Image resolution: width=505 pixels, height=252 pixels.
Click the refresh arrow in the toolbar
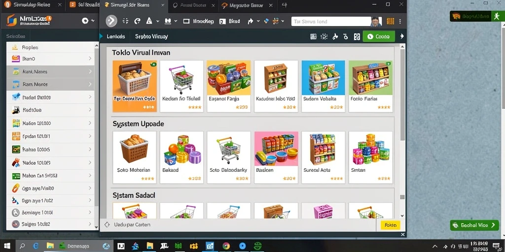[x=137, y=21]
